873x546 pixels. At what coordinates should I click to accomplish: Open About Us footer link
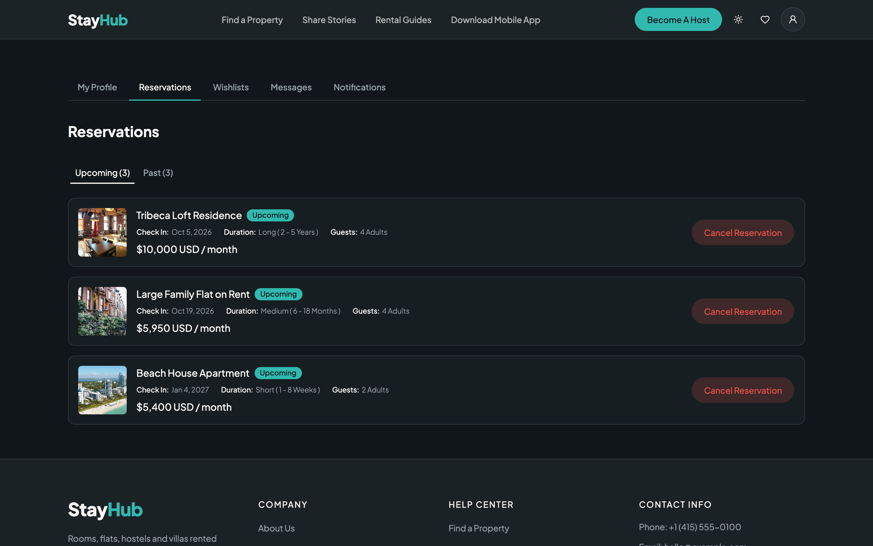[x=276, y=528]
